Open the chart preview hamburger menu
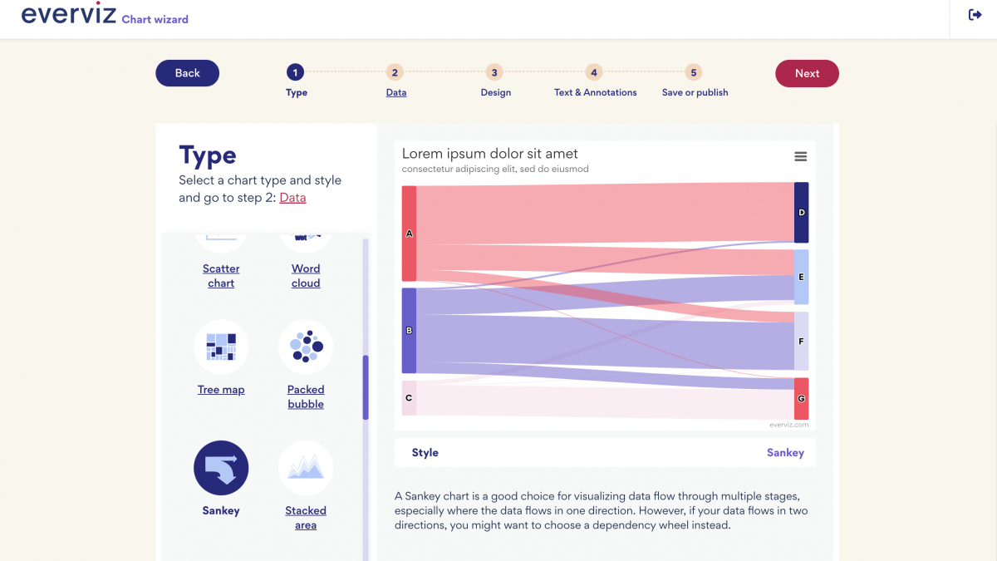Screen dimensions: 997x561 pos(800,156)
